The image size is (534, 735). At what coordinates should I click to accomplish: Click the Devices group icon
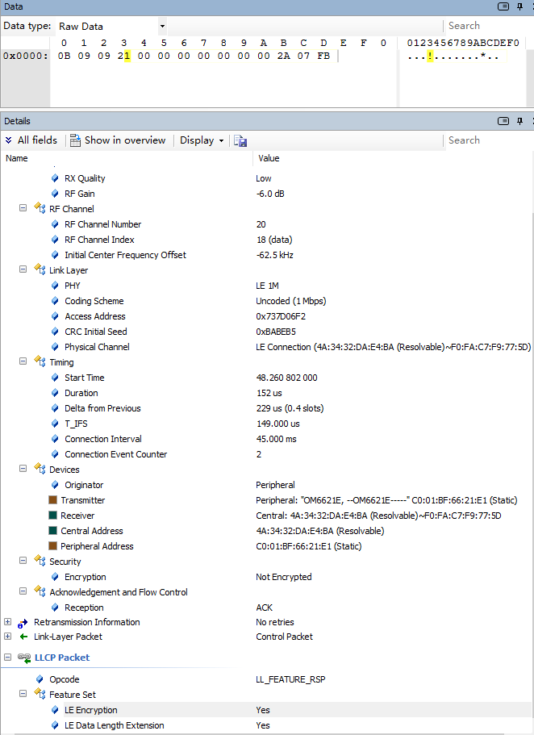coord(40,469)
